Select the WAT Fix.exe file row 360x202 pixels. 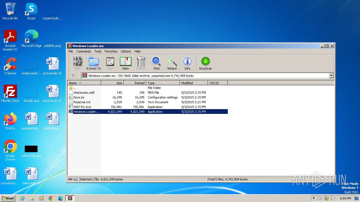pos(148,107)
